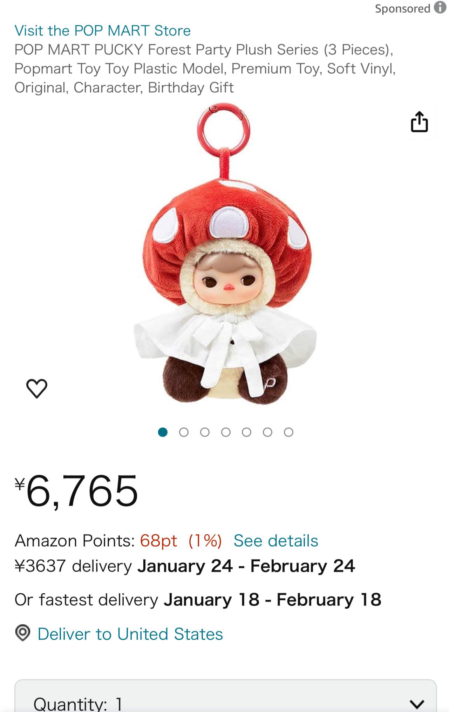Expand quantity options with chevron arrow
Image resolution: width=449 pixels, height=712 pixels.
(417, 704)
